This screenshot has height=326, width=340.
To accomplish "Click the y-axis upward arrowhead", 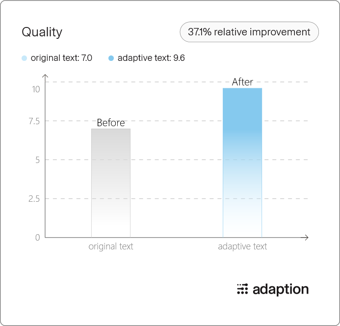I will (45, 76).
